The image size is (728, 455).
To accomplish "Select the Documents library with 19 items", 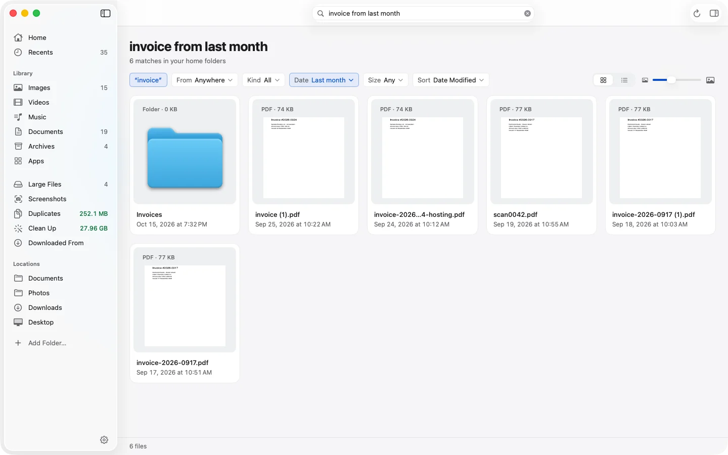I will point(61,131).
